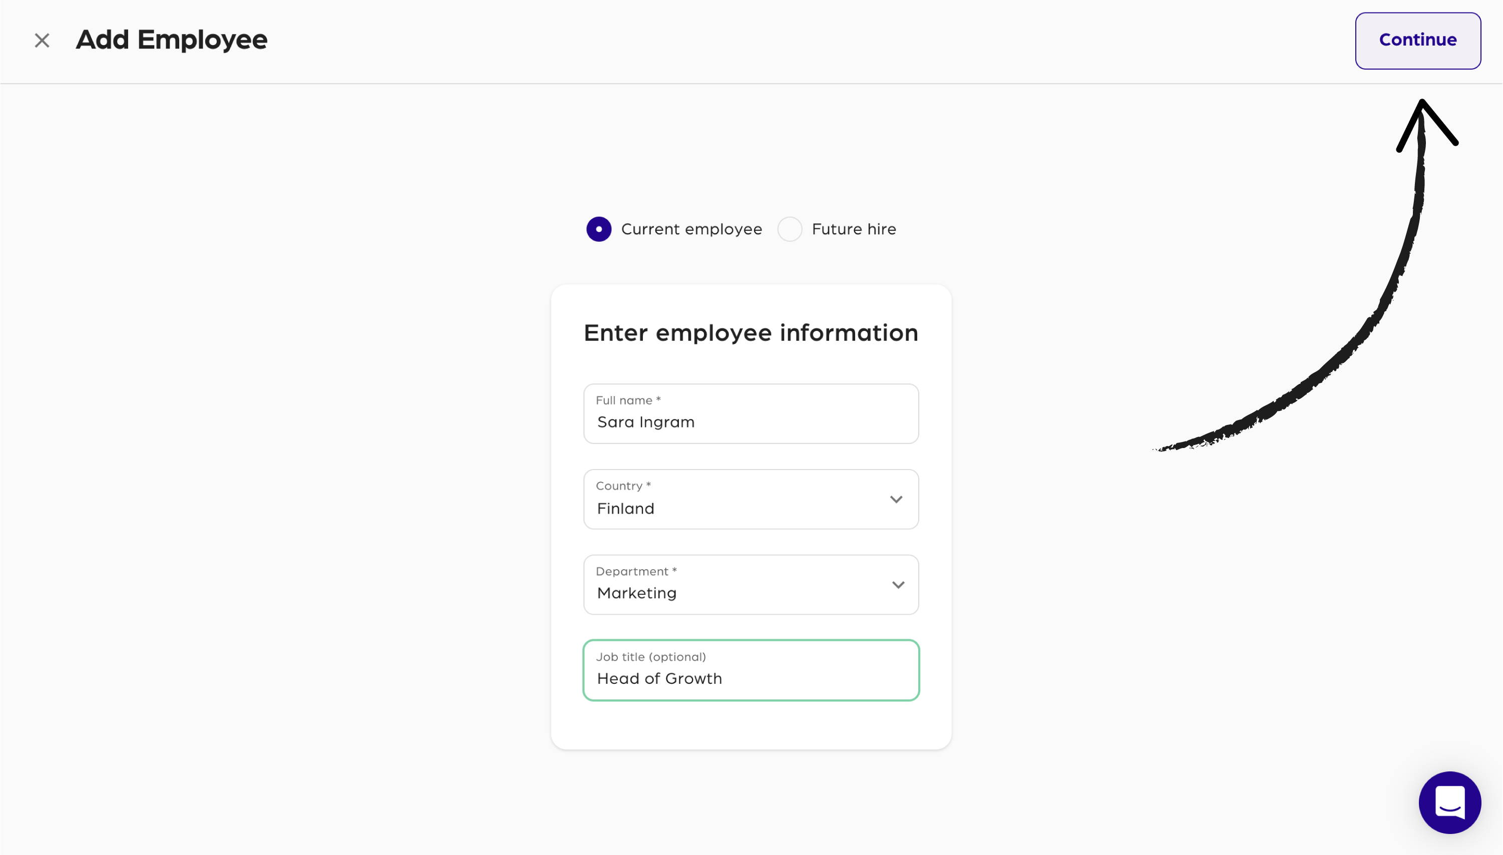The height and width of the screenshot is (855, 1503).
Task: Click the 'Sara Ingram' name text
Action: 645,422
